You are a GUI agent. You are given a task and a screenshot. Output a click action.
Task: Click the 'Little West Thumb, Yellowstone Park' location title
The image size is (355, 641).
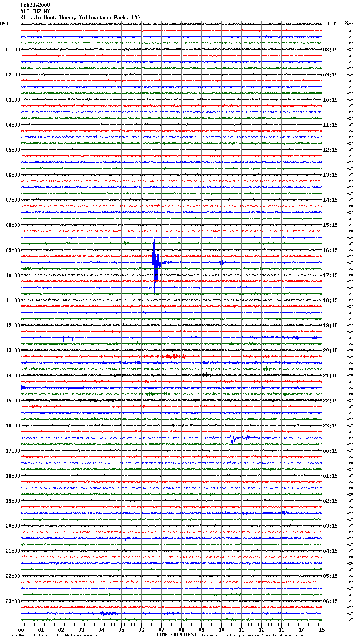point(81,18)
